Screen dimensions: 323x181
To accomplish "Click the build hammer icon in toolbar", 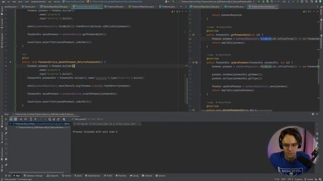I will click(174, 2).
